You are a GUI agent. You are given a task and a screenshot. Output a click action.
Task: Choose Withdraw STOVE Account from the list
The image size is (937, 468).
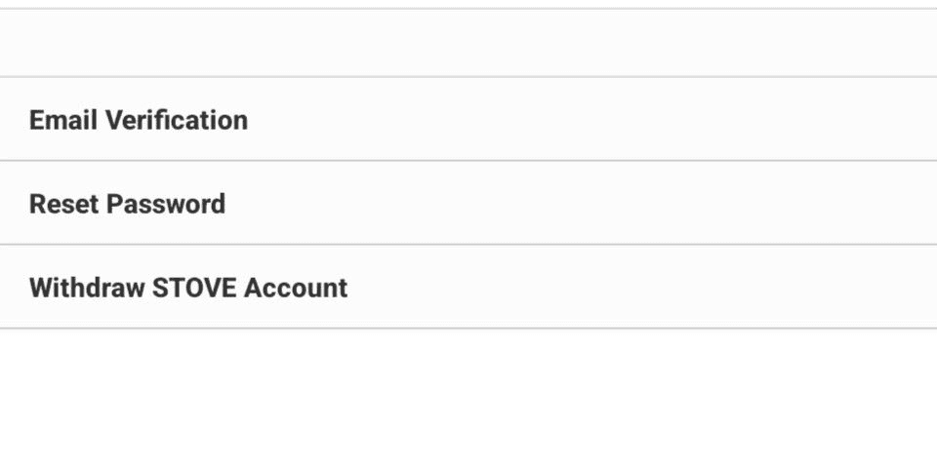[x=468, y=287]
